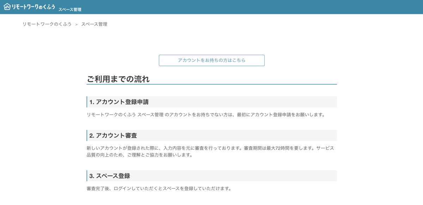Select the 3. スペース登録 heading
The width and height of the screenshot is (423, 205).
[211, 176]
